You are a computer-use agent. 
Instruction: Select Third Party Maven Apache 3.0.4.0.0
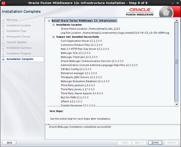82,93
